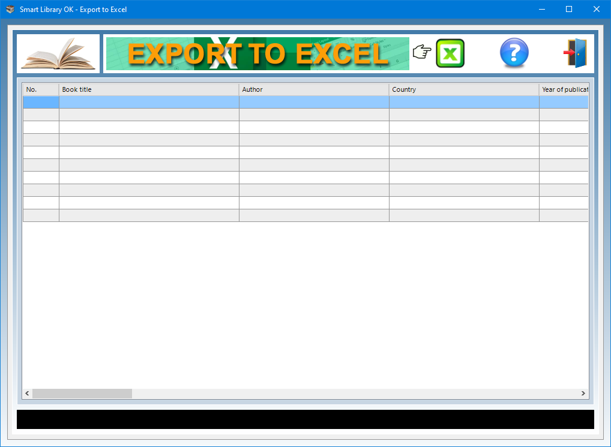Image resolution: width=611 pixels, height=447 pixels.
Task: Click the pointing hand icon
Action: pos(422,52)
